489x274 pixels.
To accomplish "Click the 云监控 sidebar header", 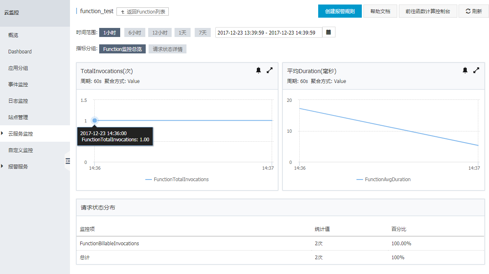I will [12, 13].
